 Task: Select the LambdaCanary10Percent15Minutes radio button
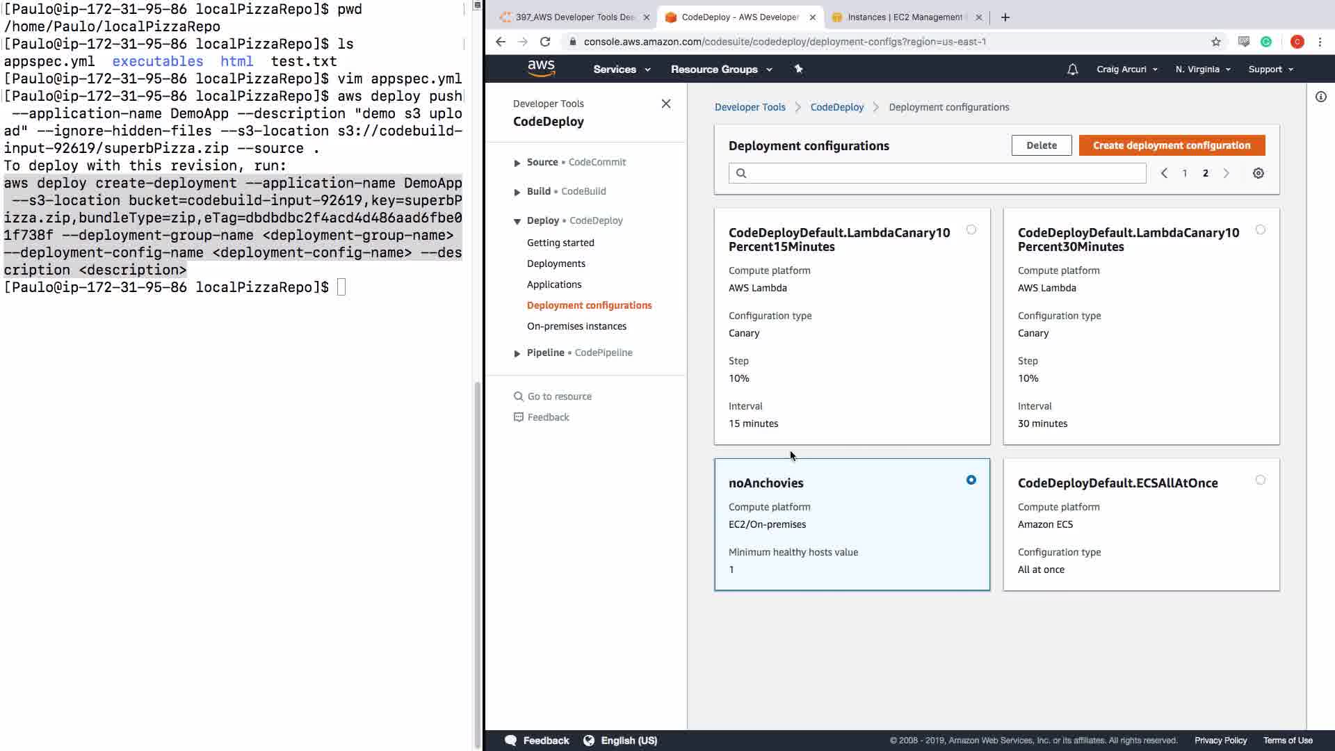point(971,229)
